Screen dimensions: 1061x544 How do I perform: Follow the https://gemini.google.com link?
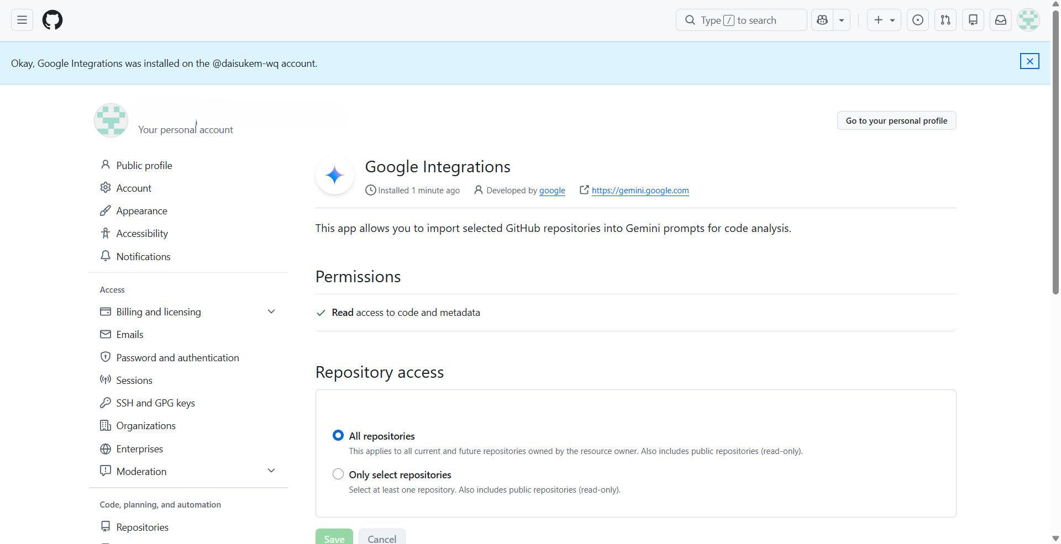coord(640,191)
